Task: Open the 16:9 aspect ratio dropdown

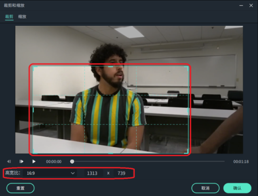Action: [x=50, y=173]
